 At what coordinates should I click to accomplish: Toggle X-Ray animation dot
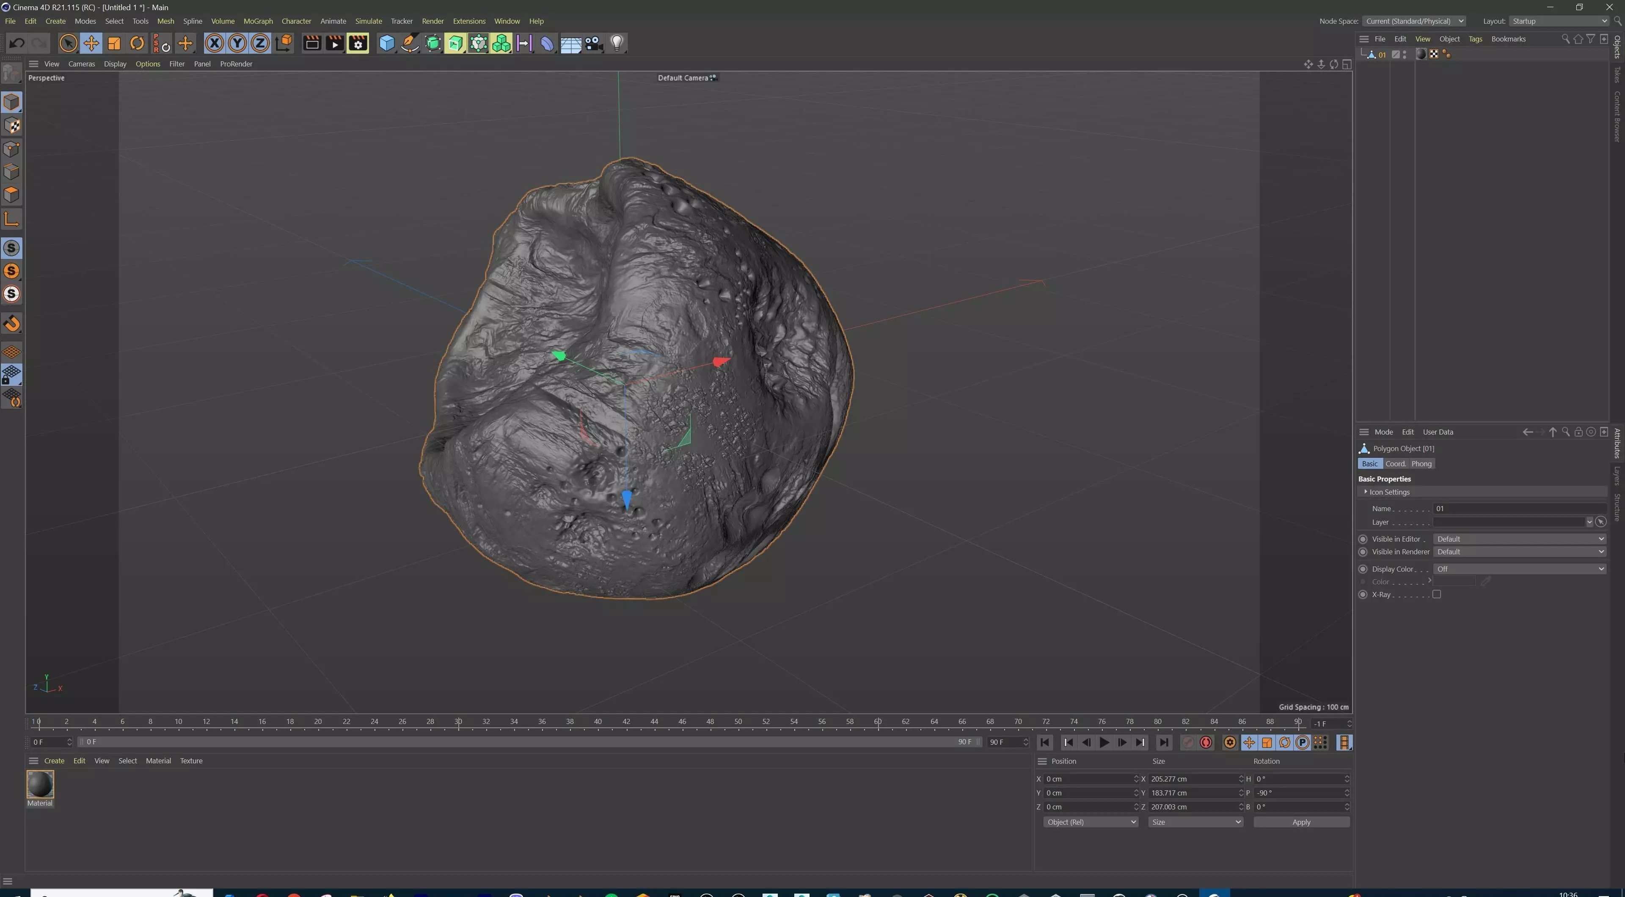pyautogui.click(x=1363, y=594)
